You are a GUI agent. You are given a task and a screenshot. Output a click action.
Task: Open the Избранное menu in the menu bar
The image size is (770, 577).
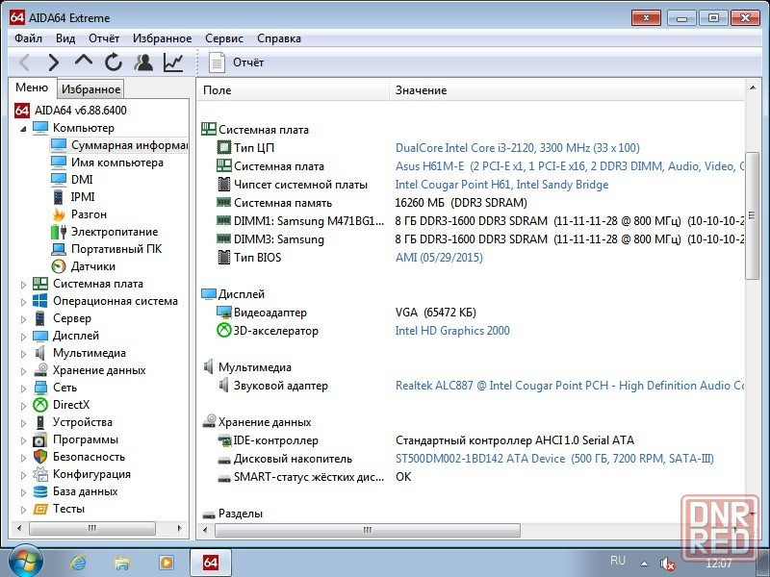pos(162,38)
